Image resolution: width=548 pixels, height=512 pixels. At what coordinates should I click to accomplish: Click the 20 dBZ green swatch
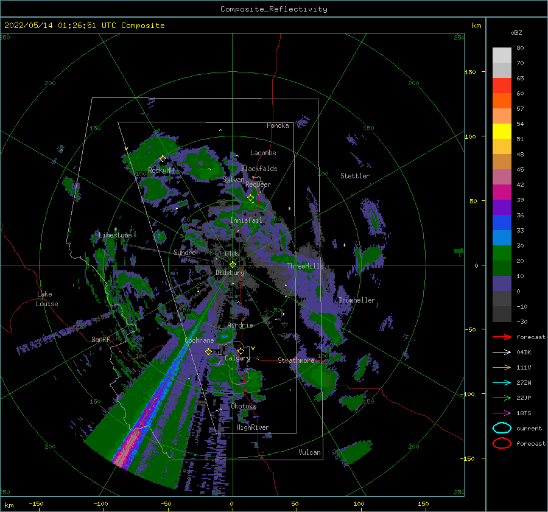(x=502, y=253)
